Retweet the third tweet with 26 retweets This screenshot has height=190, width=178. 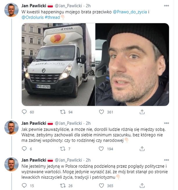click(x=62, y=185)
